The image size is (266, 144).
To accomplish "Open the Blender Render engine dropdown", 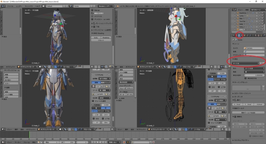I will point(106,6).
